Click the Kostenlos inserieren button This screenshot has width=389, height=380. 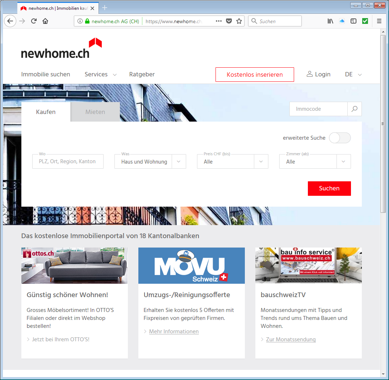255,75
